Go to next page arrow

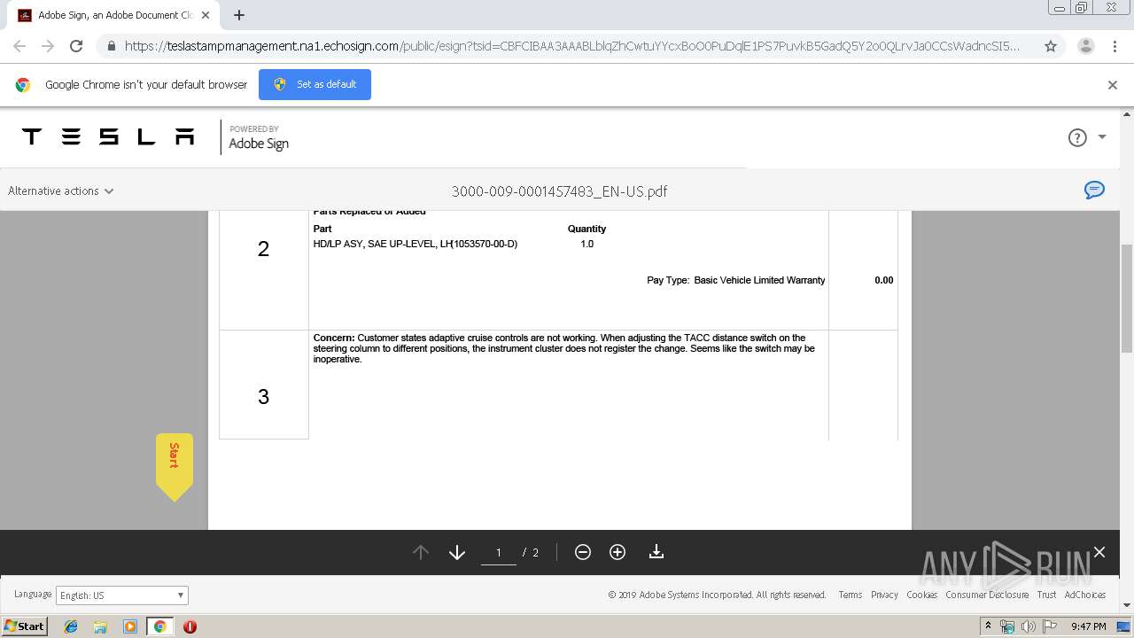[457, 552]
